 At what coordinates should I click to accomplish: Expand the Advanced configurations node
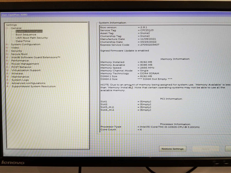pos(8,83)
